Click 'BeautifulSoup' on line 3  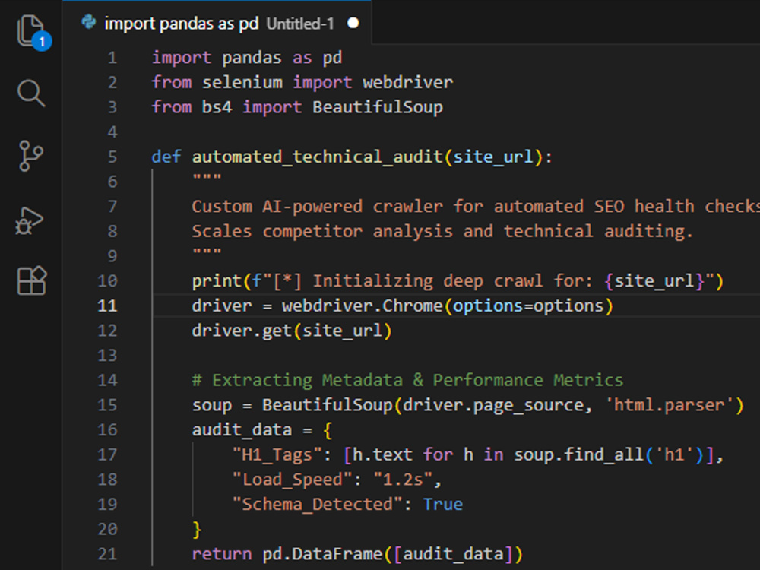point(378,107)
